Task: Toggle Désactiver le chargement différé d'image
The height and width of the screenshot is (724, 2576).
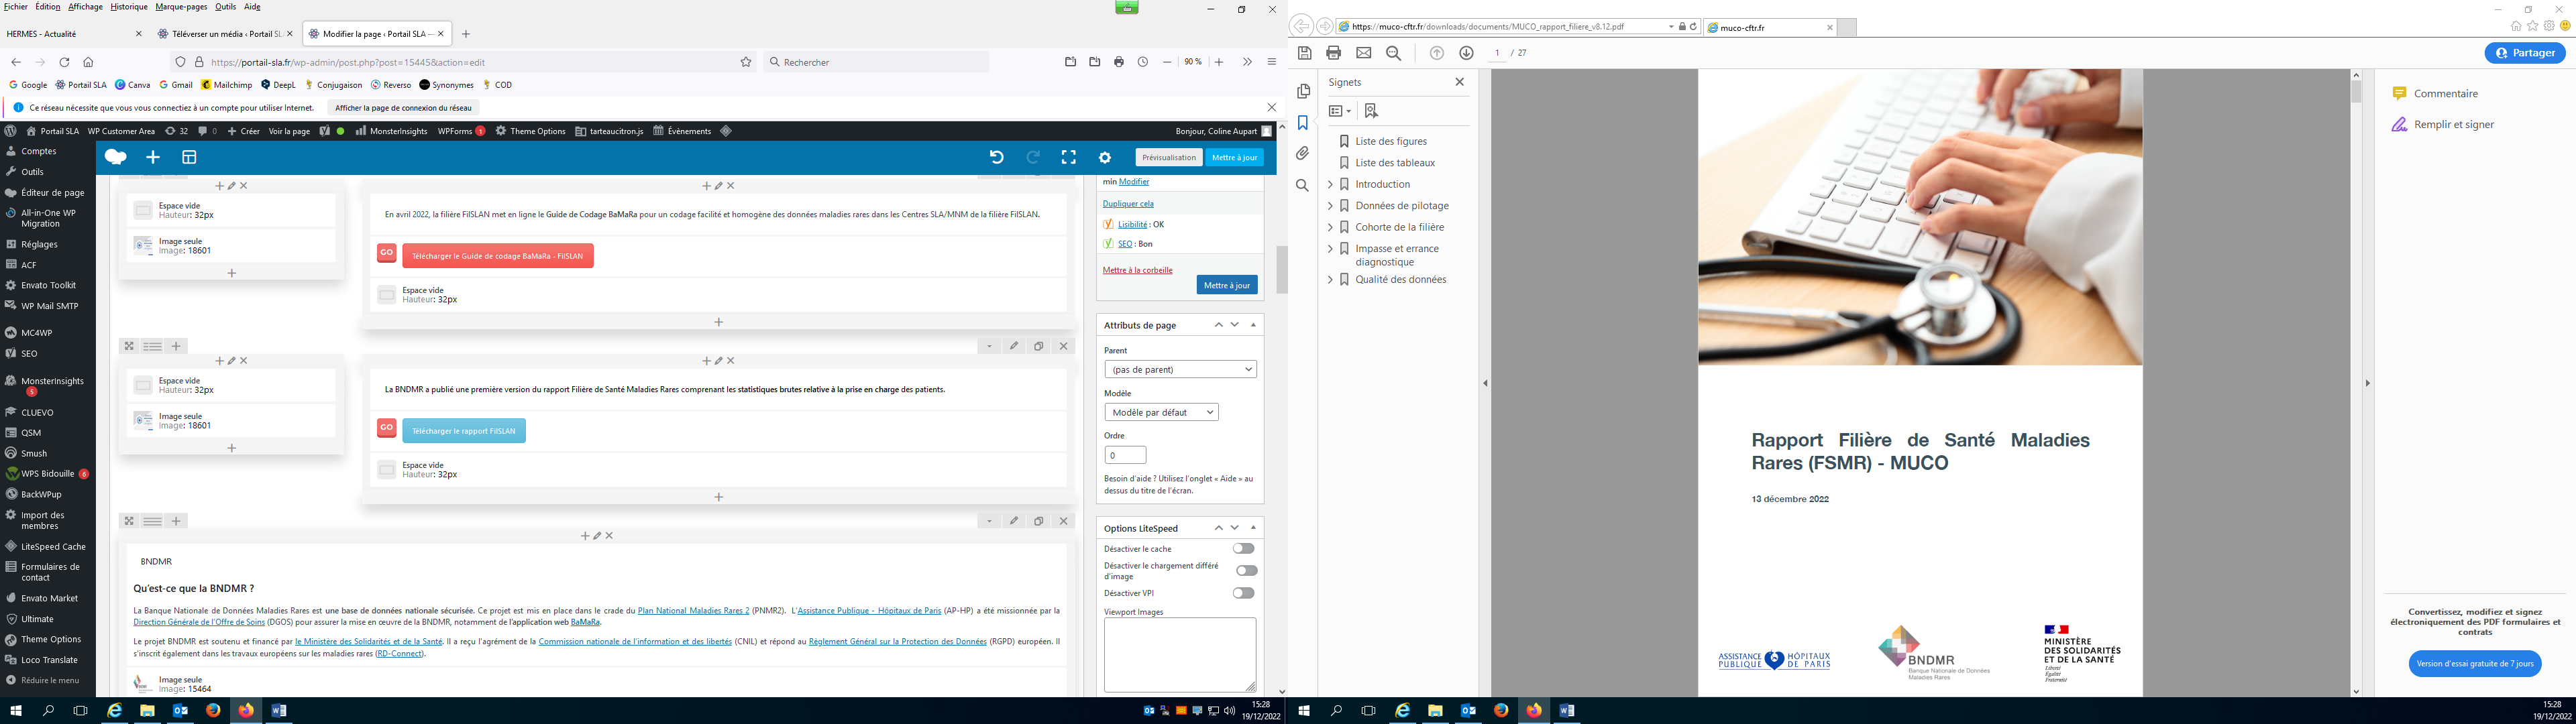Action: coord(1246,570)
